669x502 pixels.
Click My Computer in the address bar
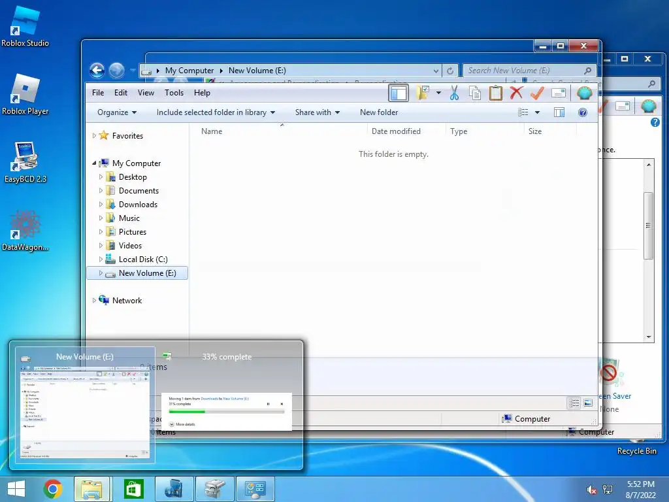pos(189,71)
